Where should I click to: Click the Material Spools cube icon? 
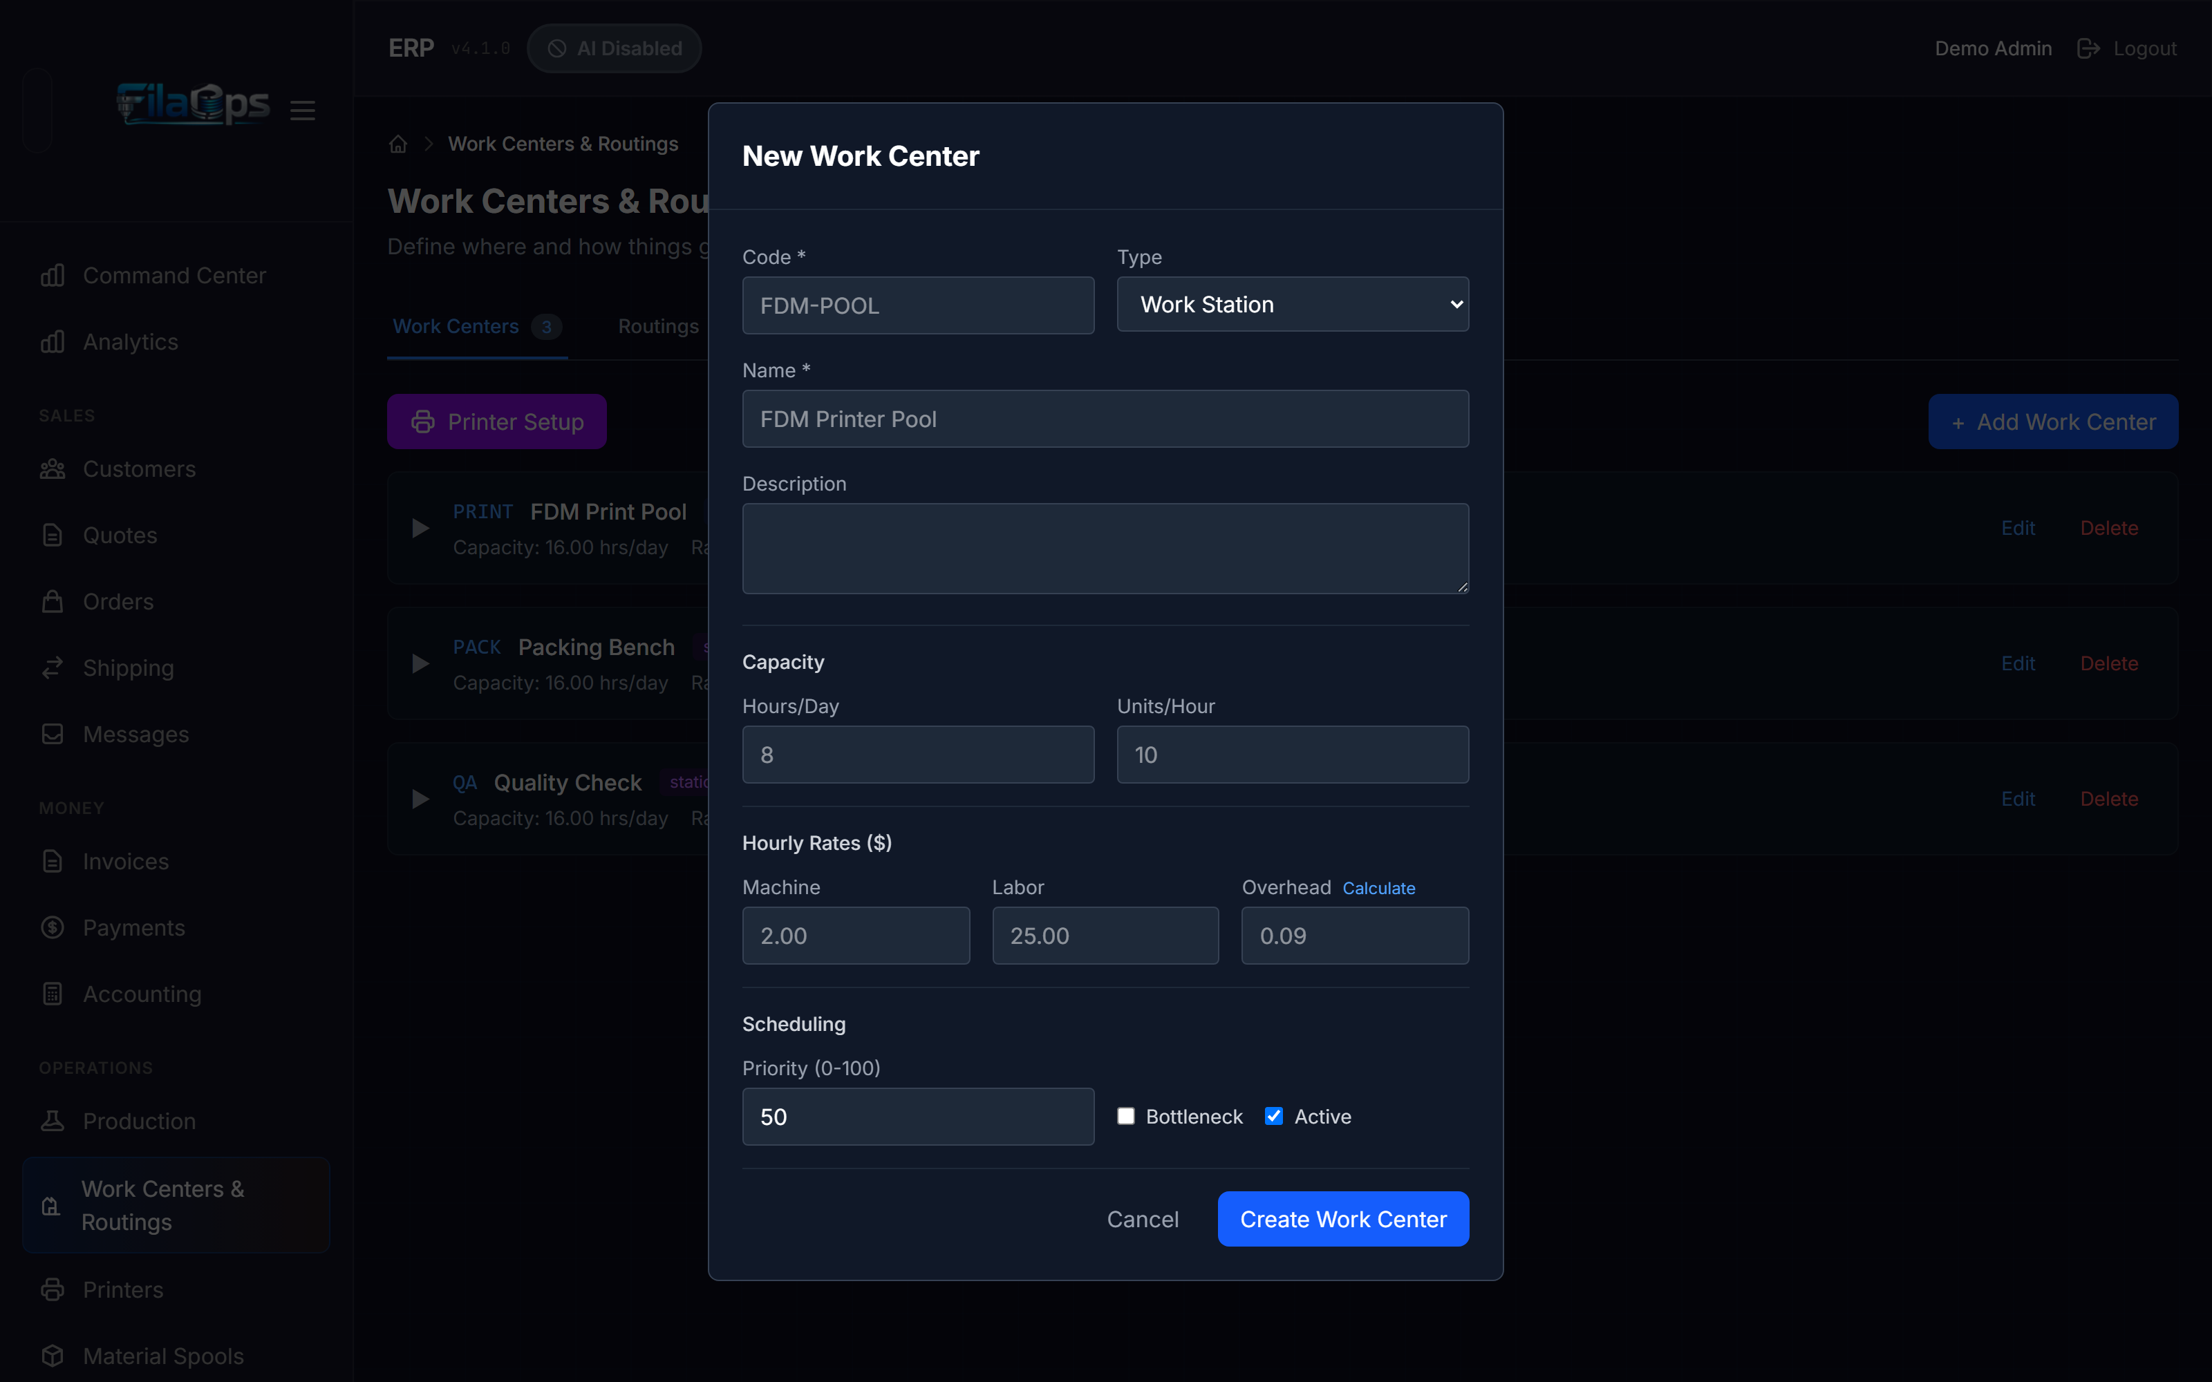pos(53,1356)
